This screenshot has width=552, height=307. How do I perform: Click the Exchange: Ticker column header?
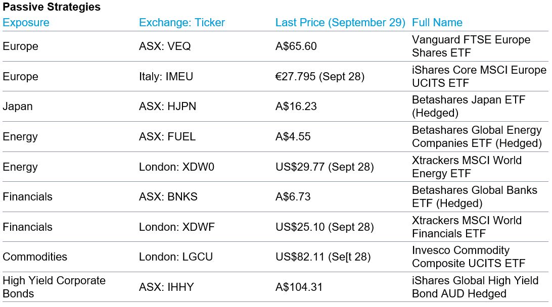pos(182,23)
